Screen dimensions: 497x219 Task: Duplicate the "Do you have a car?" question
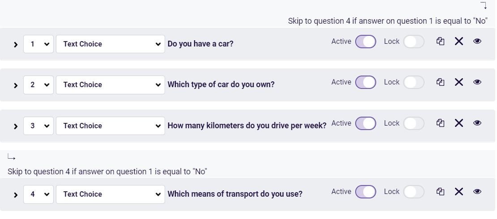[x=440, y=41]
